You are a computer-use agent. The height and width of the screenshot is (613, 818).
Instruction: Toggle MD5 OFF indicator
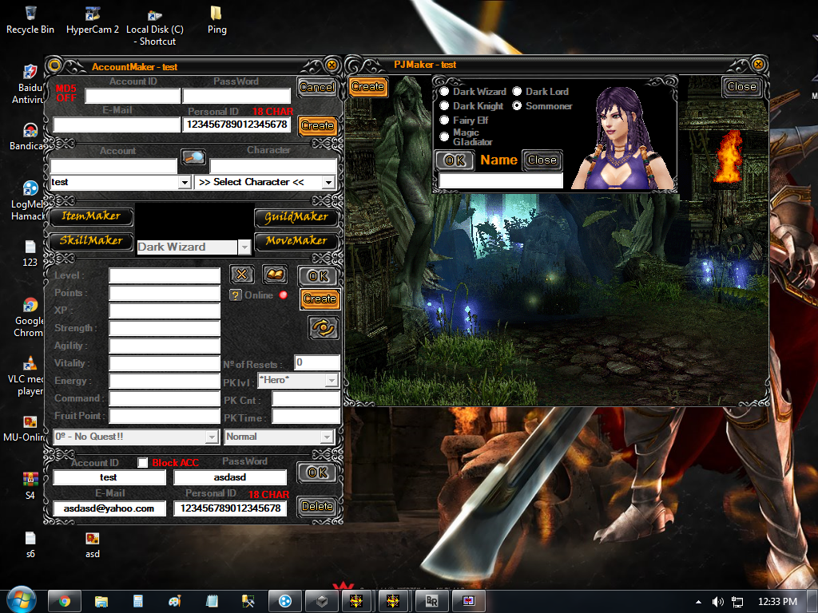pos(66,93)
